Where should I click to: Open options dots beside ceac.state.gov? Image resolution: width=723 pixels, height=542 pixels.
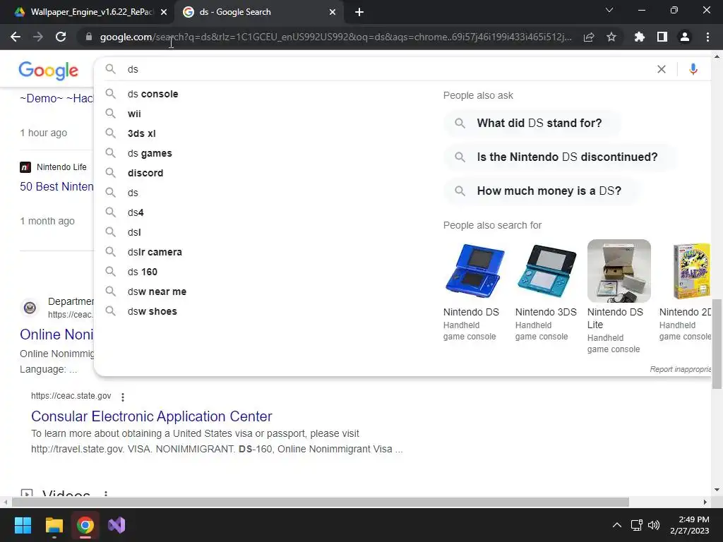(x=123, y=397)
